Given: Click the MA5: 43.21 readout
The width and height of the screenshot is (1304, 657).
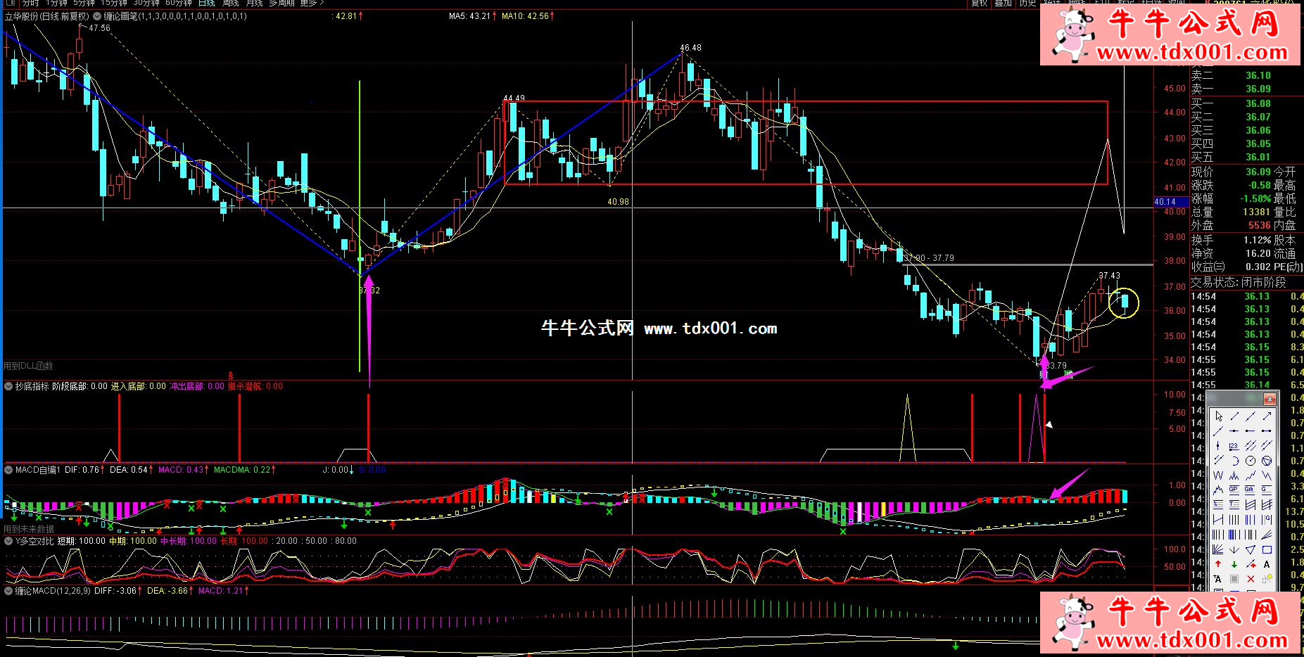Looking at the screenshot, I should [x=469, y=16].
